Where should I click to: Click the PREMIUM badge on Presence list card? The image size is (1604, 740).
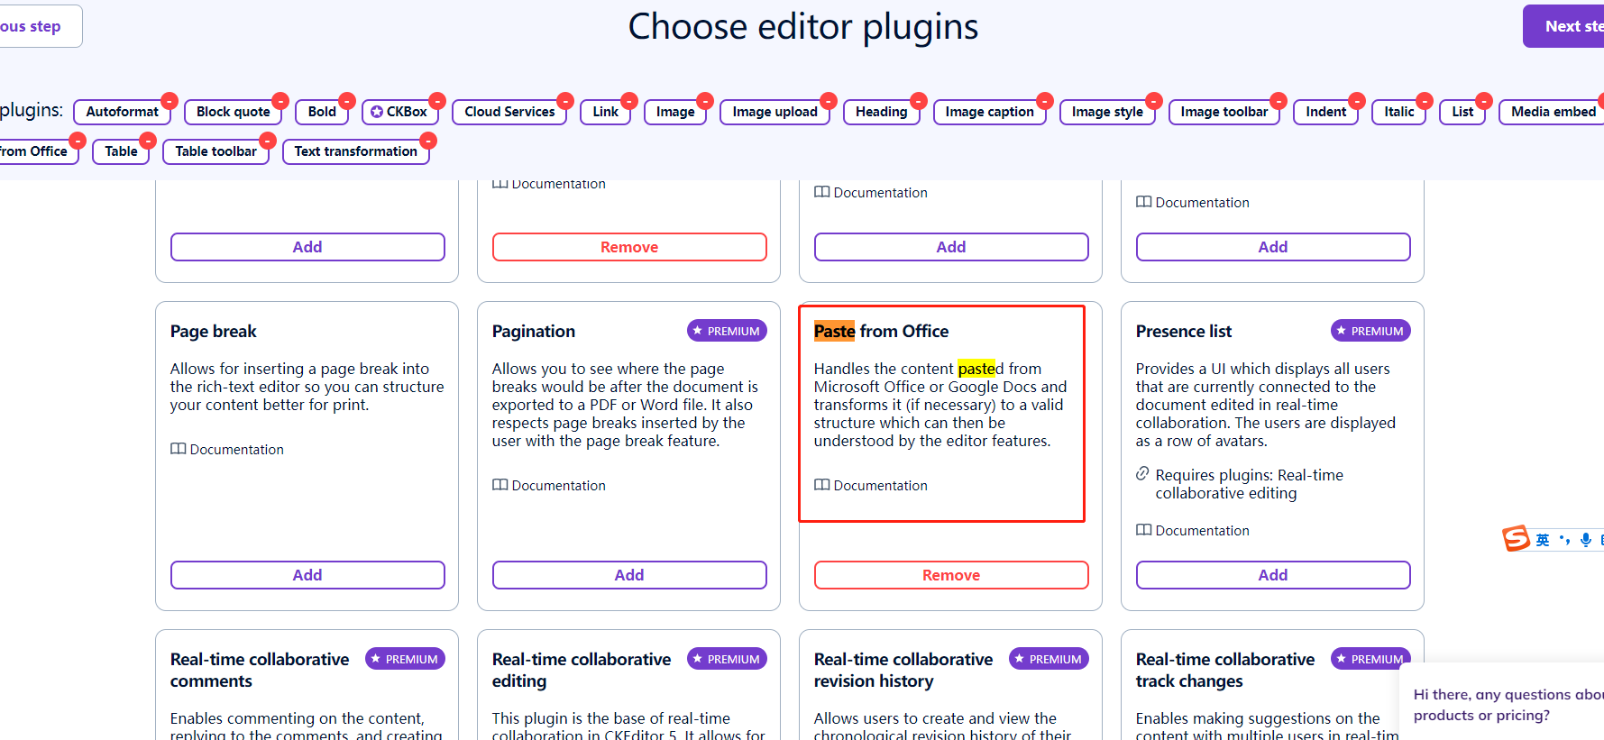[1370, 331]
